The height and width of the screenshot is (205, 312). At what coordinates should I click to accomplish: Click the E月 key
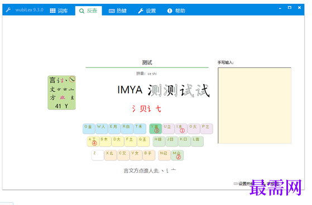coord(114,128)
